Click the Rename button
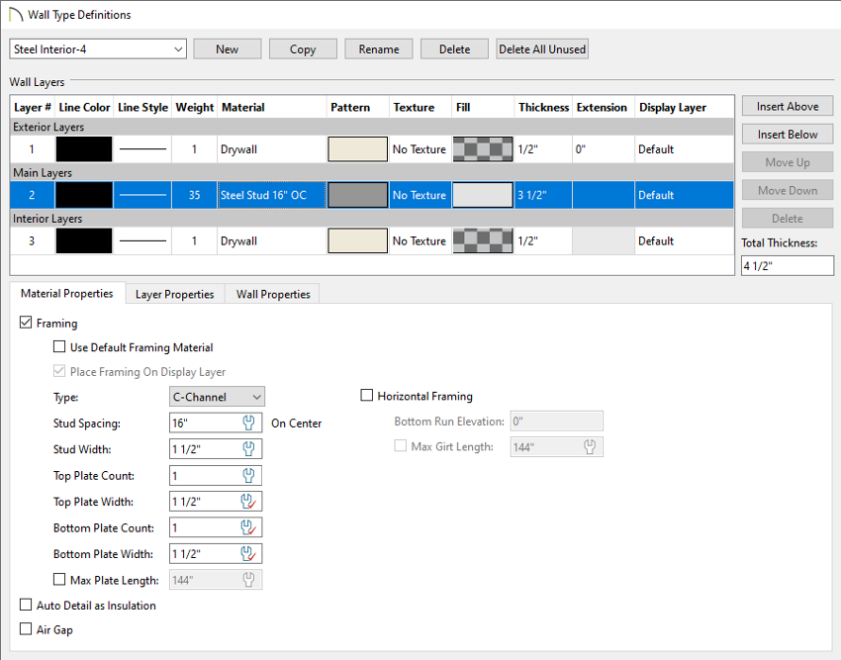This screenshot has width=841, height=660. click(x=379, y=48)
